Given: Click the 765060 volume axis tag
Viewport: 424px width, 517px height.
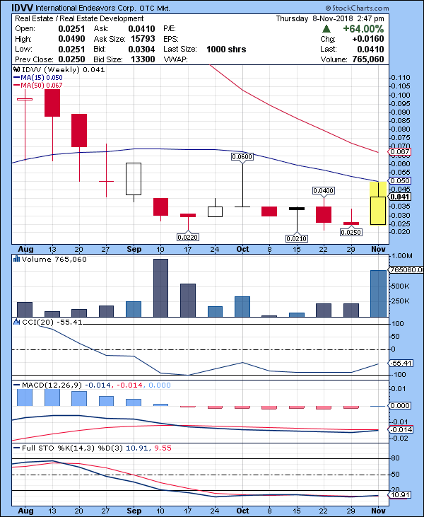Looking at the screenshot, I should (x=406, y=270).
